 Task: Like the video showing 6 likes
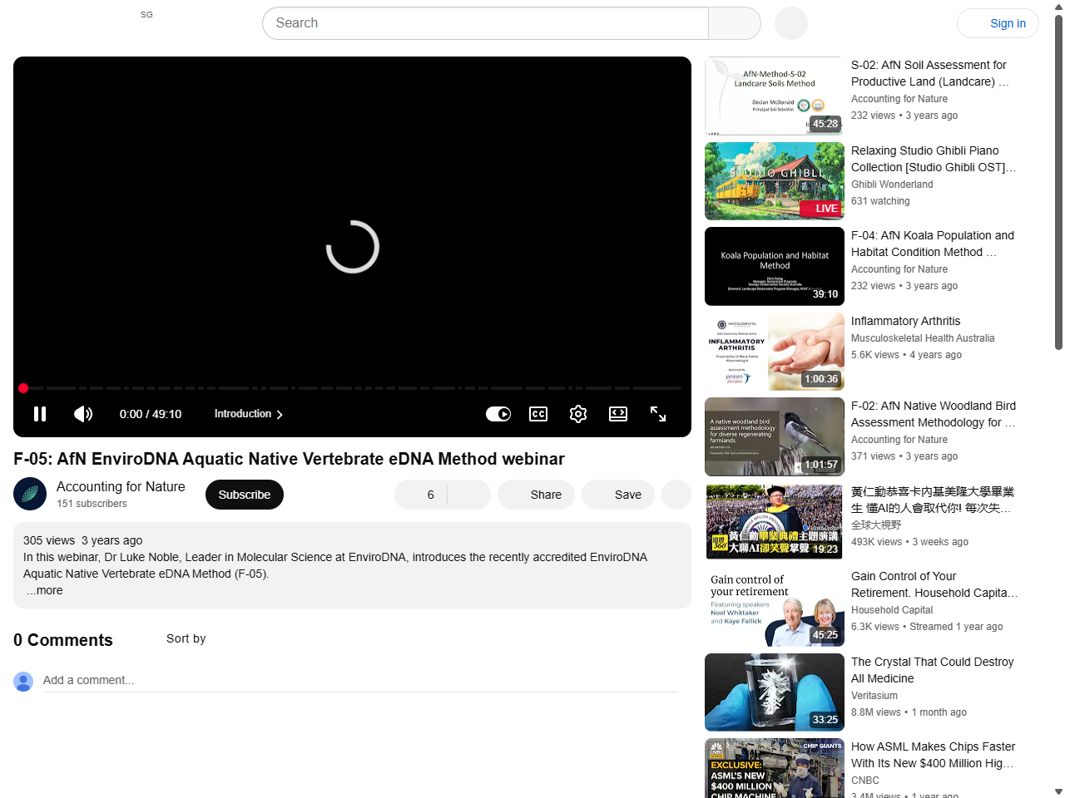click(x=421, y=495)
